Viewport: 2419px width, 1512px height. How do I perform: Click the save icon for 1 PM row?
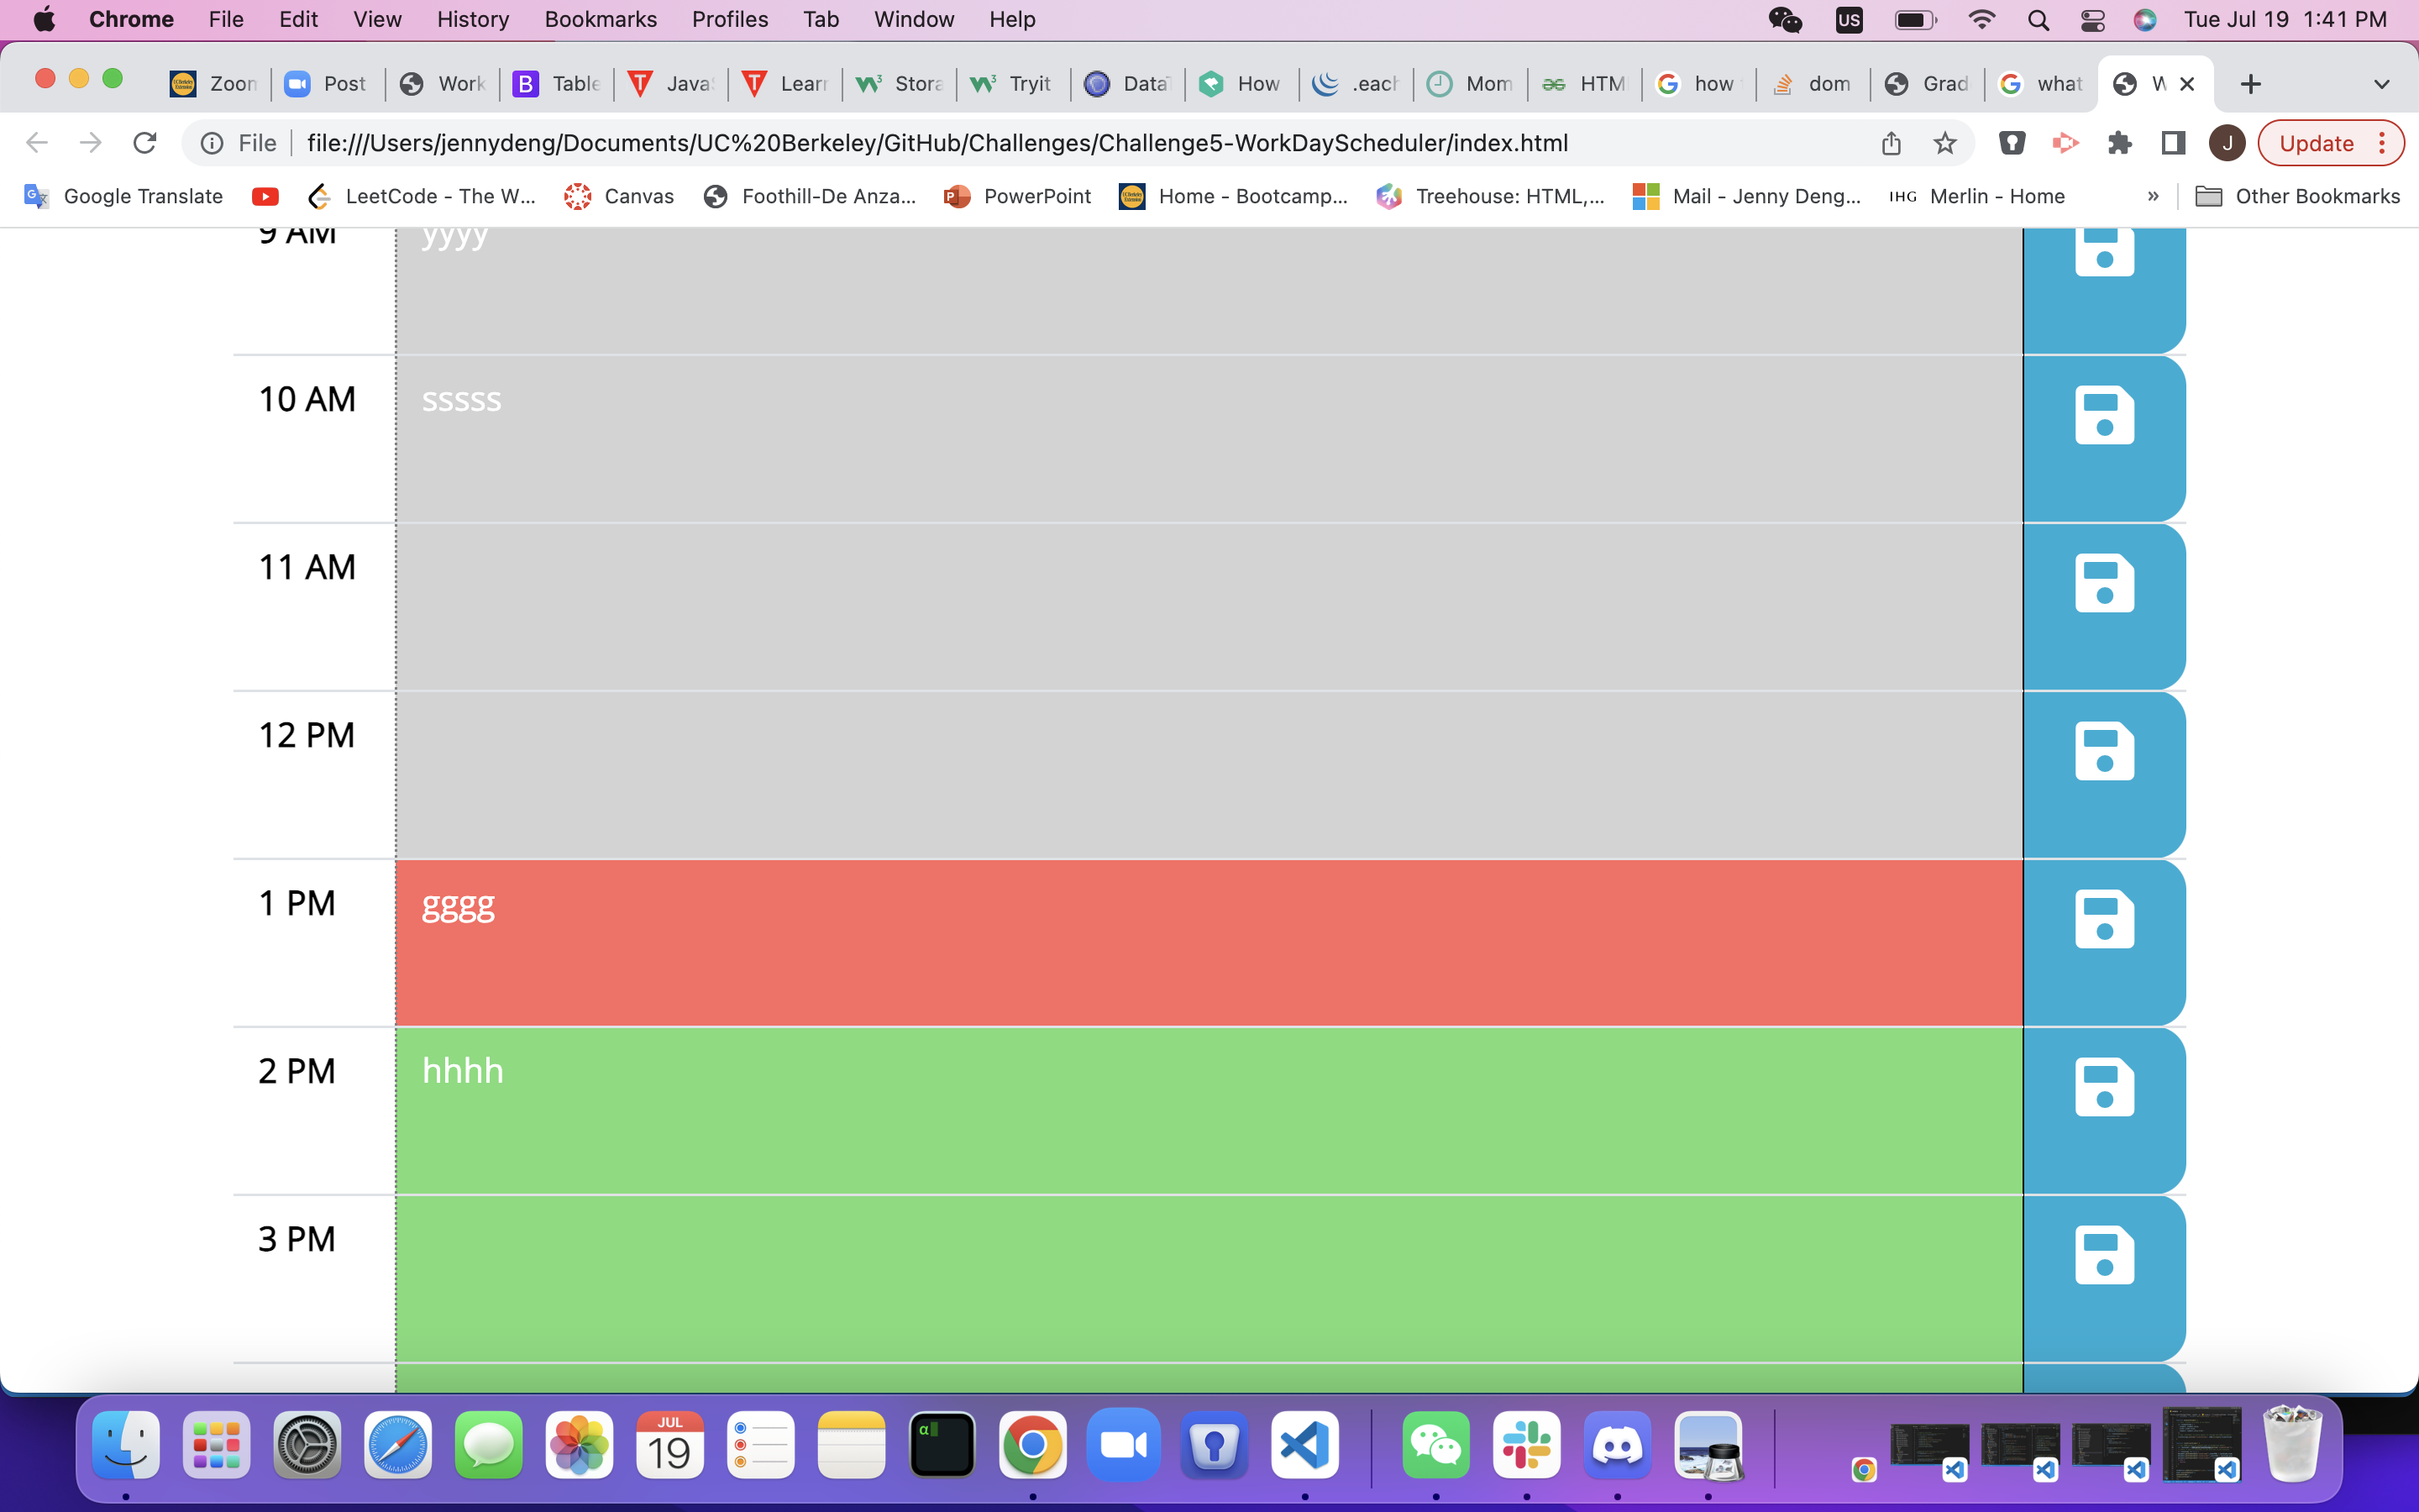tap(2103, 919)
